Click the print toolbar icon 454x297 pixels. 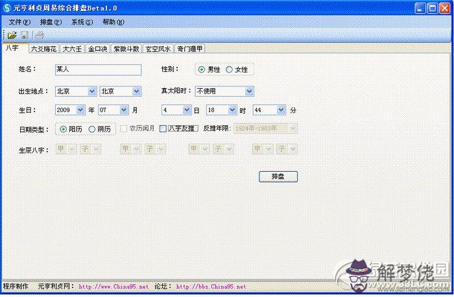[40, 34]
